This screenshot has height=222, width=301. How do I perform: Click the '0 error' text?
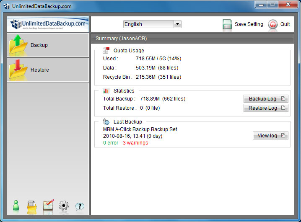[111, 143]
